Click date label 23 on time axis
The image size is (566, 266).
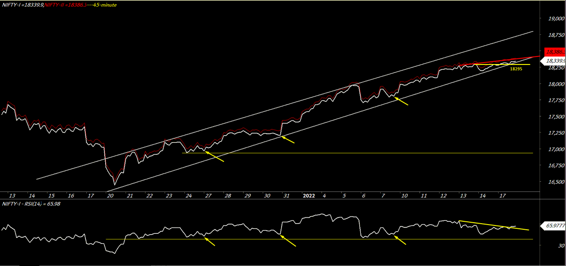(169, 195)
